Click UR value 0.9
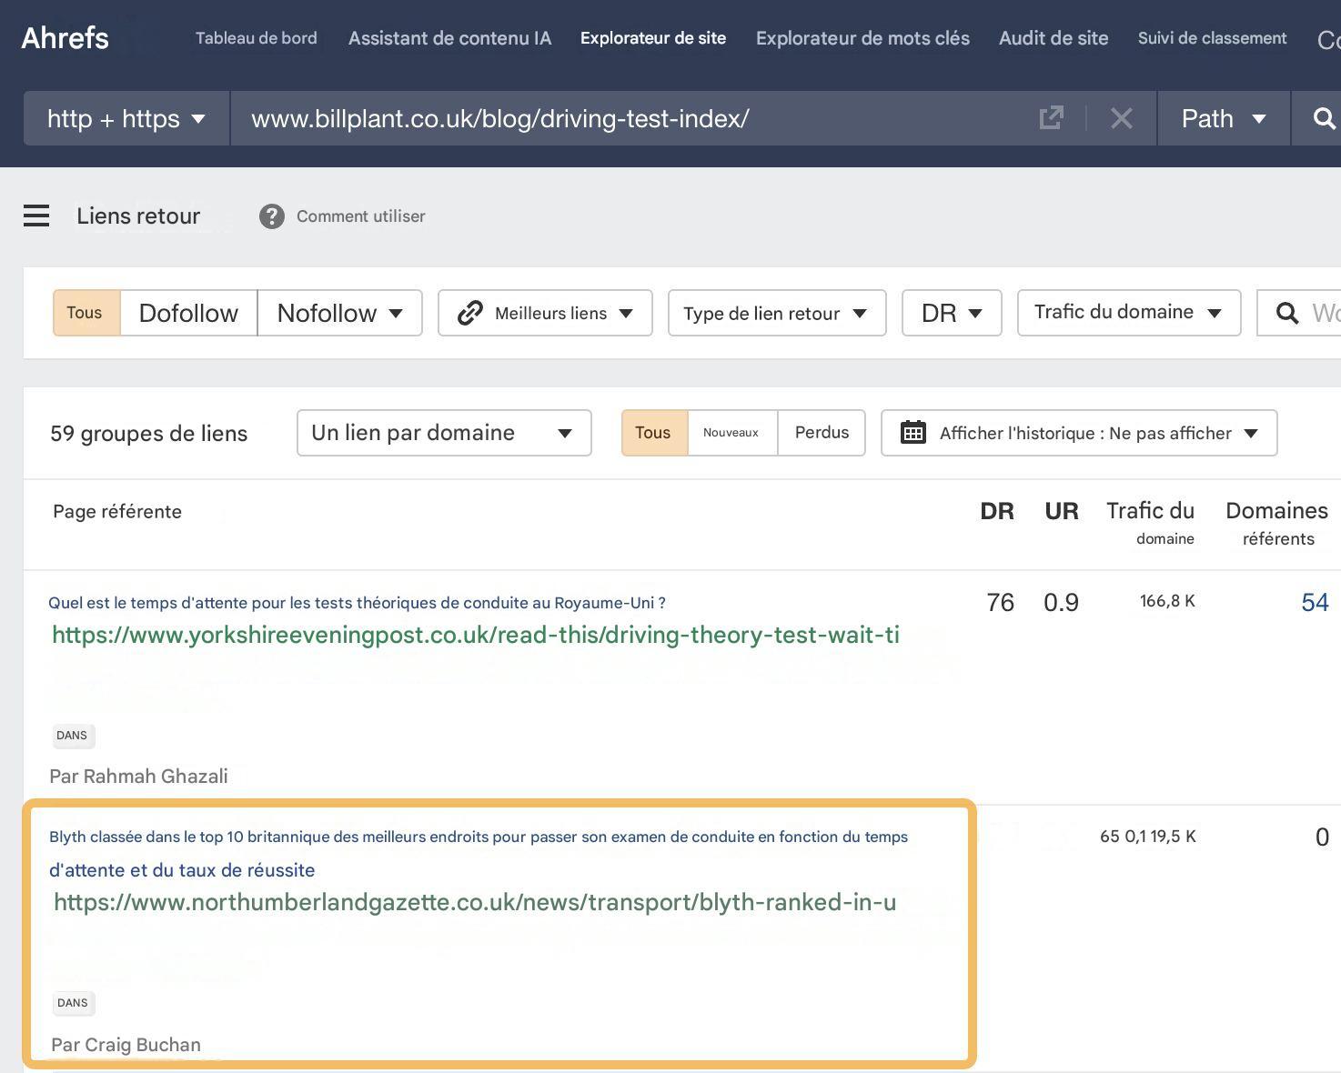 [x=1061, y=603]
